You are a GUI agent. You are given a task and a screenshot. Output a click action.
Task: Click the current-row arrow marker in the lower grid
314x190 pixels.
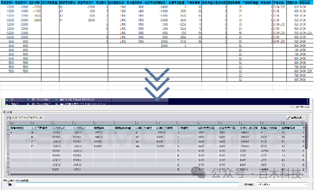click(x=11, y=132)
